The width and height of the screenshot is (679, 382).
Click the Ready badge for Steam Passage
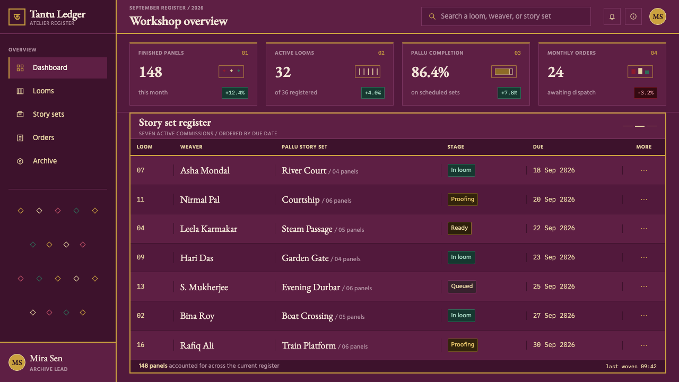pos(459,228)
